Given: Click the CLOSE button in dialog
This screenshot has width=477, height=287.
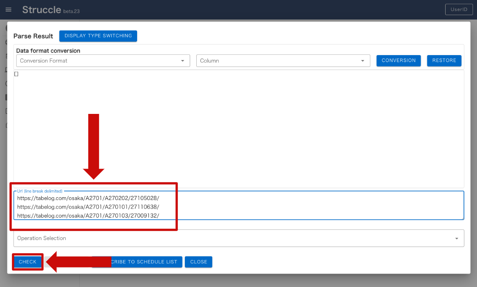Looking at the screenshot, I should (x=198, y=262).
